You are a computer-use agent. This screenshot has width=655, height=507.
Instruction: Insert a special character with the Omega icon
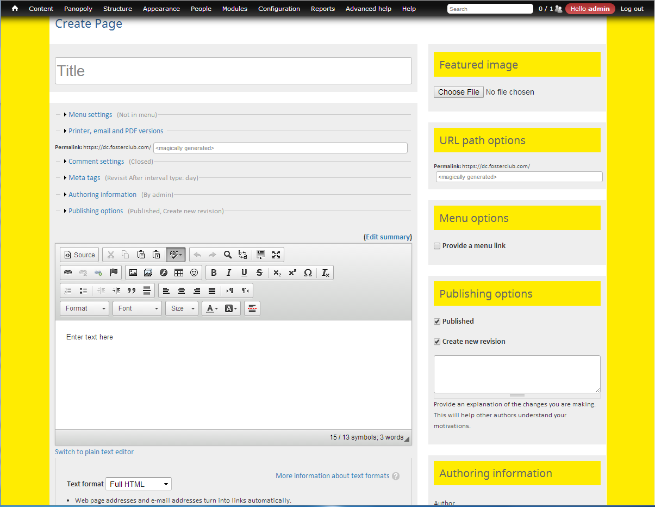click(308, 272)
